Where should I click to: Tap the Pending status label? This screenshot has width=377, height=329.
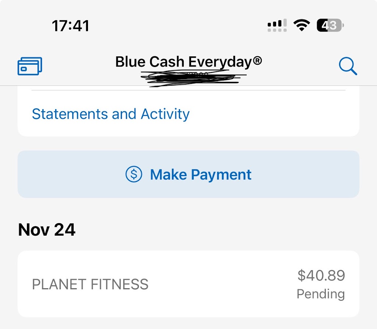tap(321, 294)
